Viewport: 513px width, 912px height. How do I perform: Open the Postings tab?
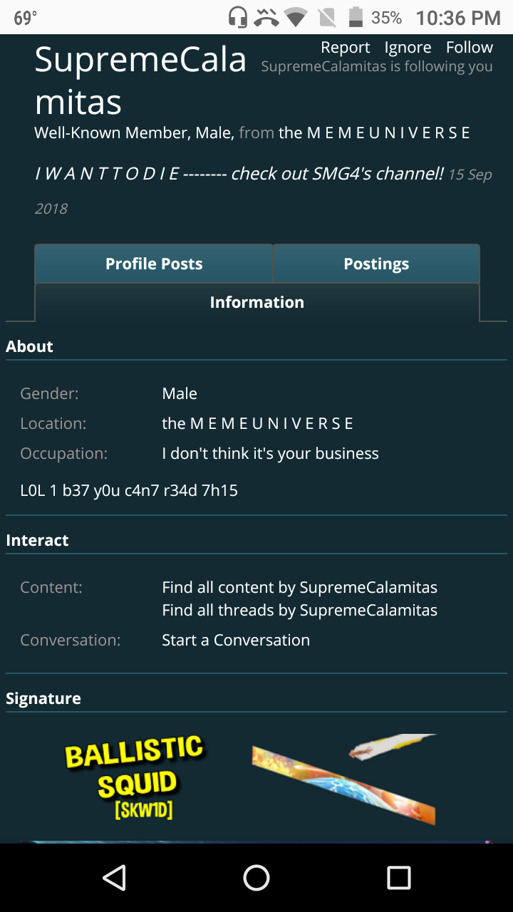[376, 264]
